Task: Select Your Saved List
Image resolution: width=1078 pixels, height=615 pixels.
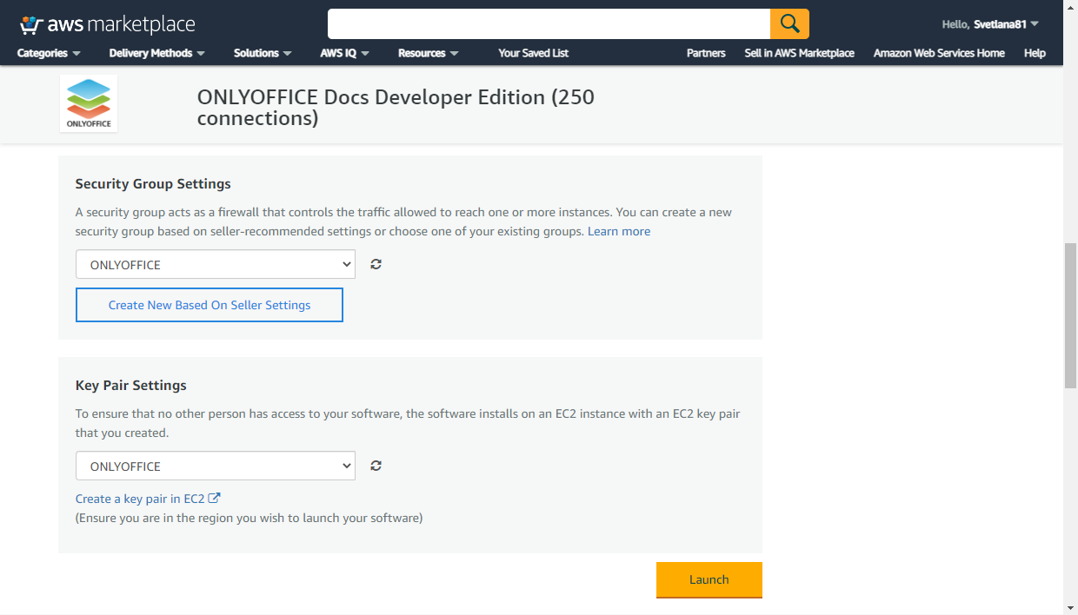Action: (x=533, y=53)
